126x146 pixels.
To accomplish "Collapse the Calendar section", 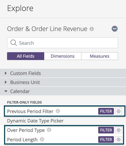I will [63, 91].
